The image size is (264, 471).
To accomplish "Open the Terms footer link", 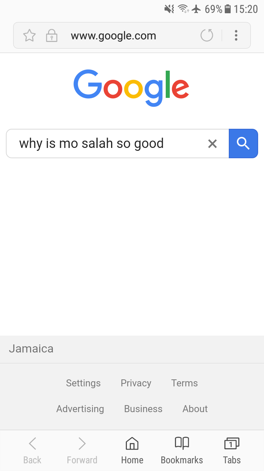I will pos(184,383).
